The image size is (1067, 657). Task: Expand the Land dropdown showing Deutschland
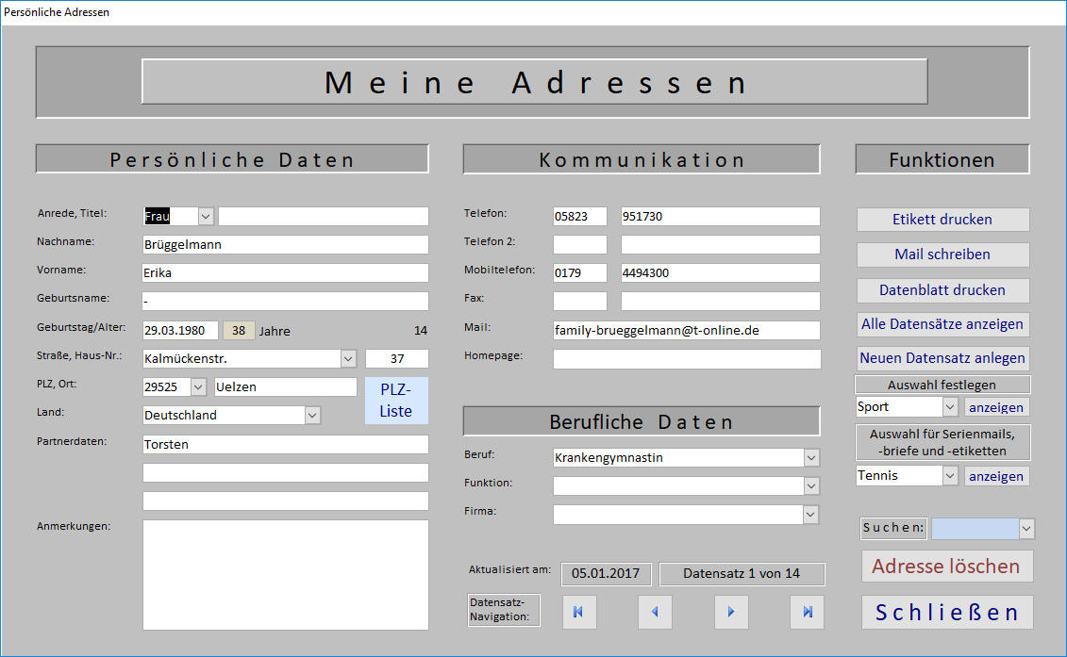coord(311,415)
